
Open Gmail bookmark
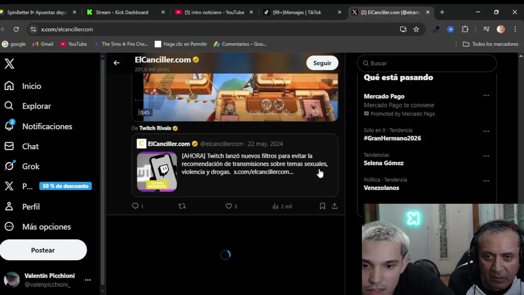click(x=43, y=44)
